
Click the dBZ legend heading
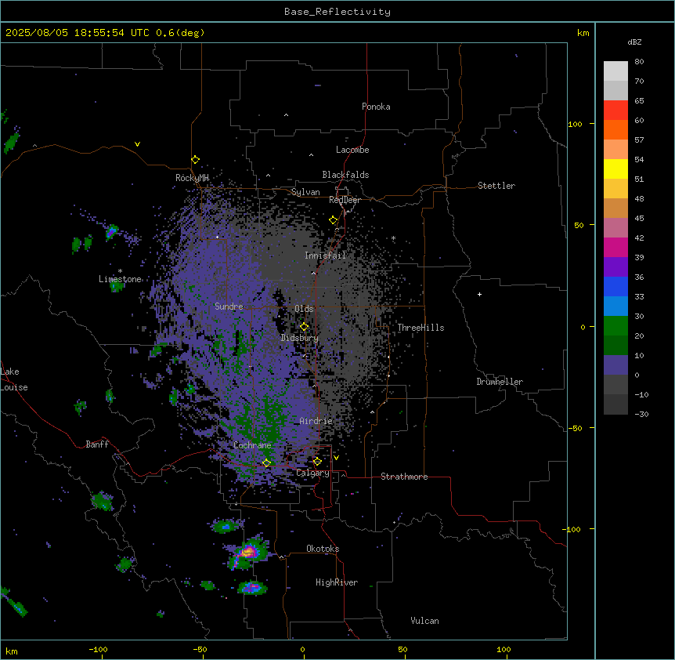coord(634,42)
